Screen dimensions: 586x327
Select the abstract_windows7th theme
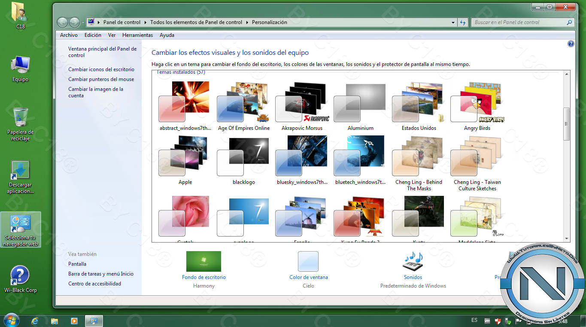185,106
